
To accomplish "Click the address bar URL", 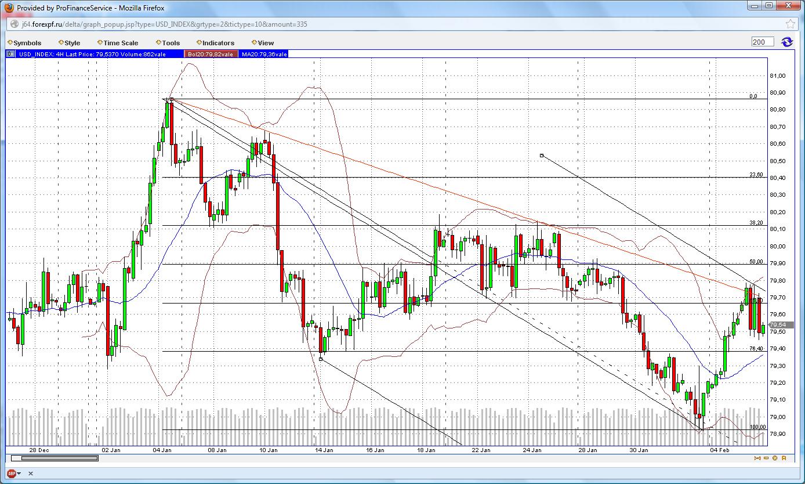I will [x=165, y=24].
